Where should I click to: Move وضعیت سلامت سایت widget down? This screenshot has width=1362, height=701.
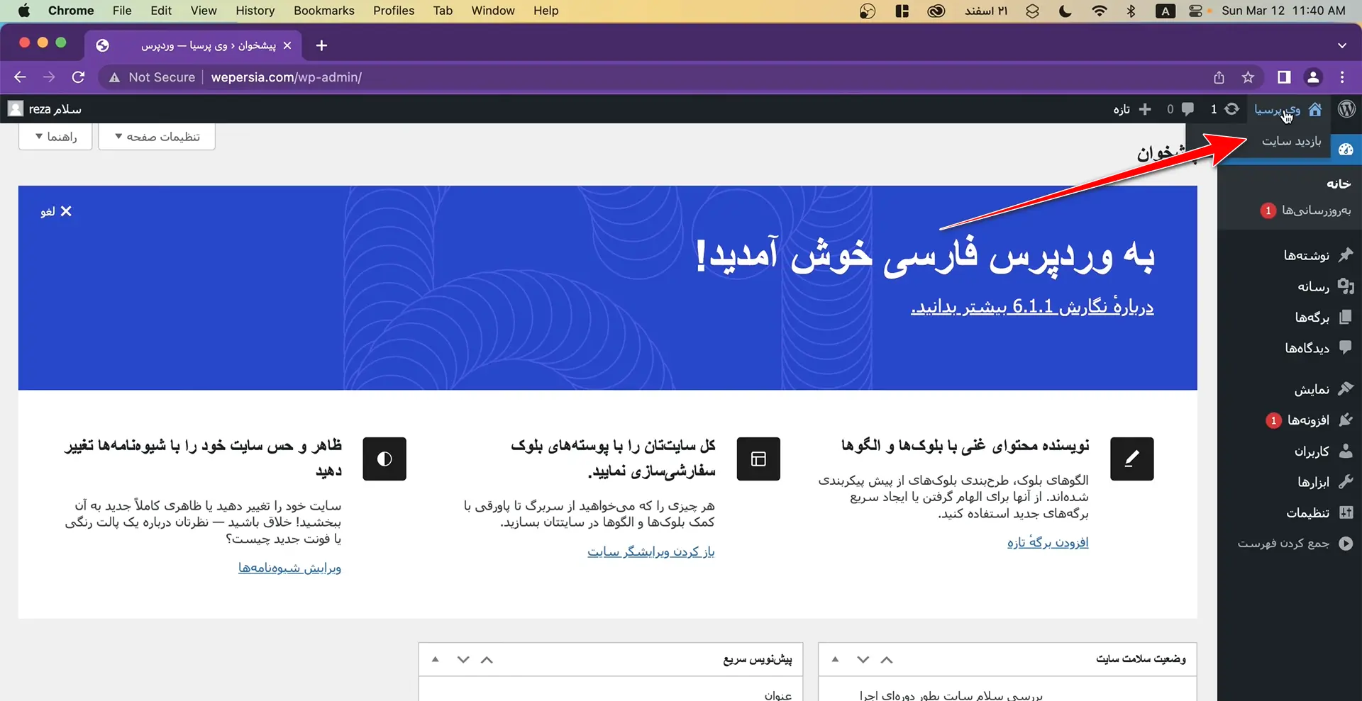(x=863, y=660)
